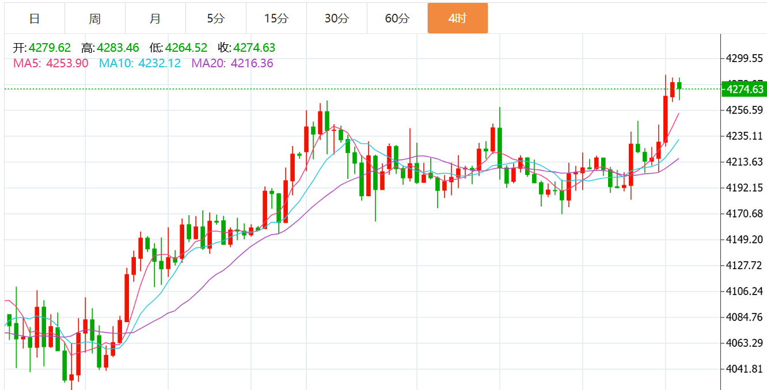Choose the 30分 timeframe tab
Screen dimensions: 767x390
337,18
